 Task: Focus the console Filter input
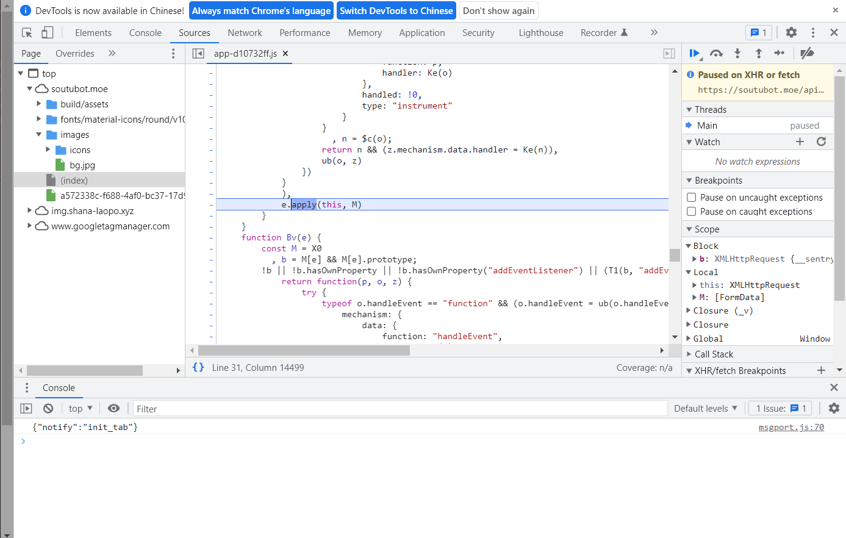pos(400,409)
